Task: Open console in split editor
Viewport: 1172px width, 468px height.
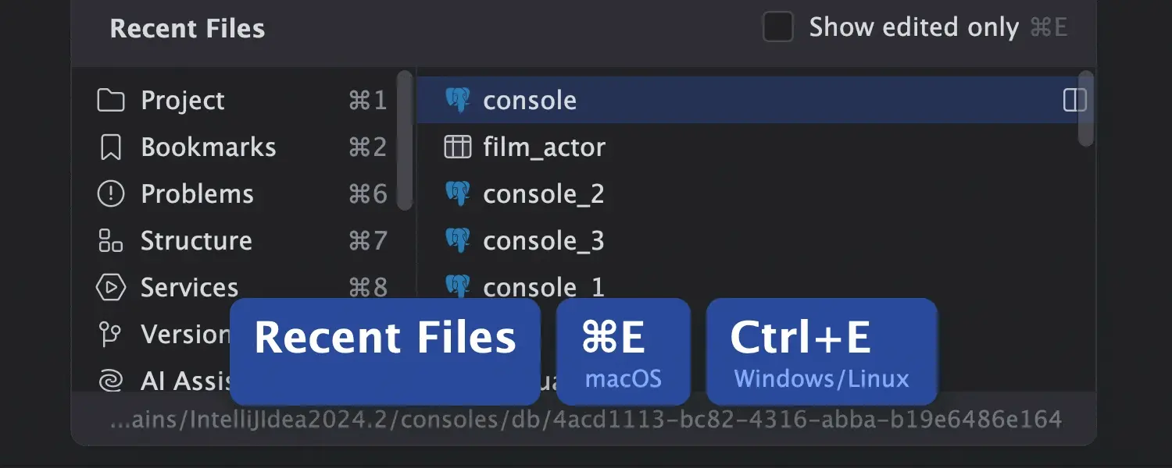Action: pos(1074,100)
